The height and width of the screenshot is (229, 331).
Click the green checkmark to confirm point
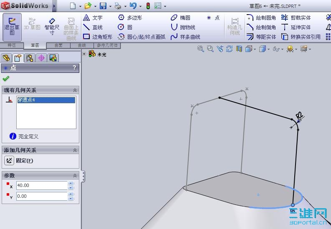click(x=6, y=79)
